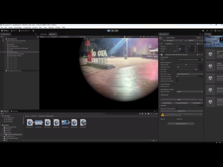The image size is (223, 167).
Task: Toggle the Optimize For Quest checkbox
Action: tap(177, 81)
